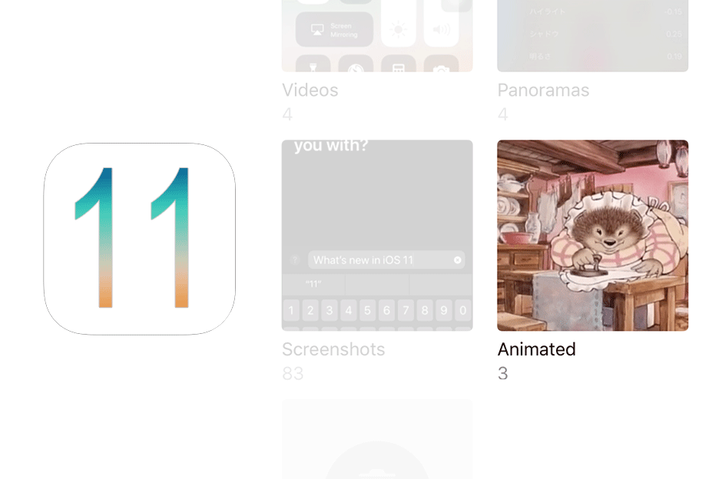
Task: Click the Animated album label
Action: coord(536,349)
